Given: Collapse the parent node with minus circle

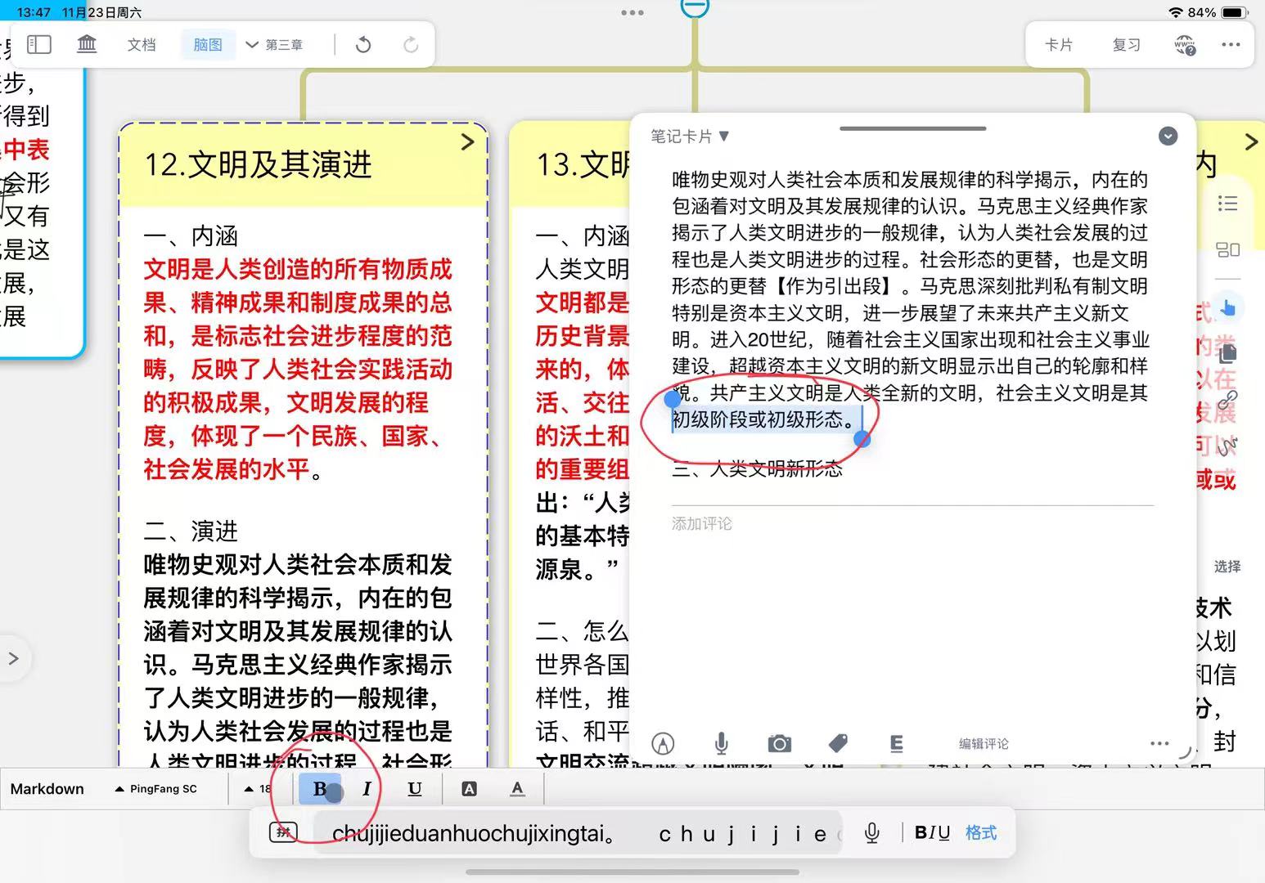Looking at the screenshot, I should pos(695,7).
